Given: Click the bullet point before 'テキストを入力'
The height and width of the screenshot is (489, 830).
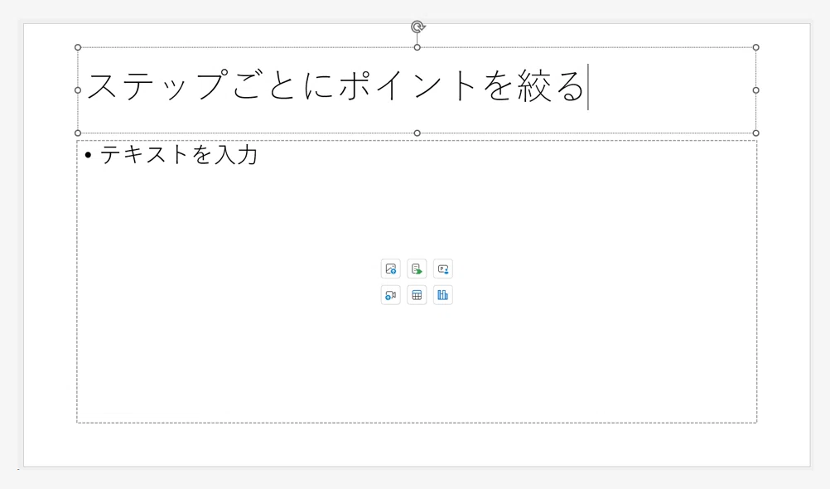Looking at the screenshot, I should point(89,155).
